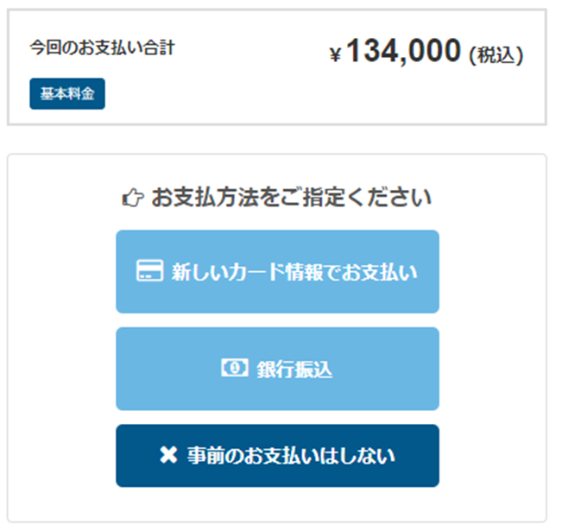562x531 pixels.
Task: Click the 銀行振込 text label
Action: coord(294,370)
